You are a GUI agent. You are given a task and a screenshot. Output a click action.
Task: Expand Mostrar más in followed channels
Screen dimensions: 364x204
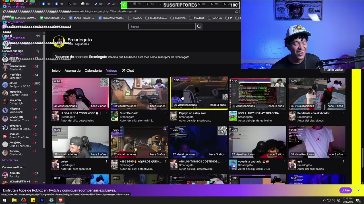click(10, 160)
